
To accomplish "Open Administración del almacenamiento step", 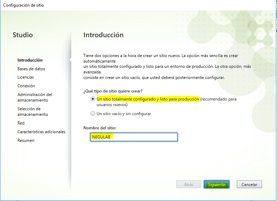I will 35,97.
